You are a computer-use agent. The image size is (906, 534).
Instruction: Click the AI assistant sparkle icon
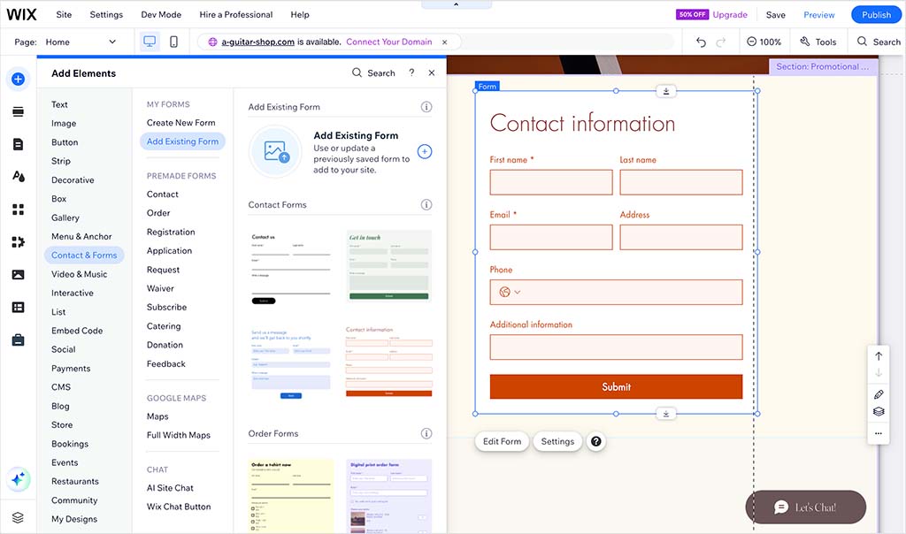pos(18,479)
